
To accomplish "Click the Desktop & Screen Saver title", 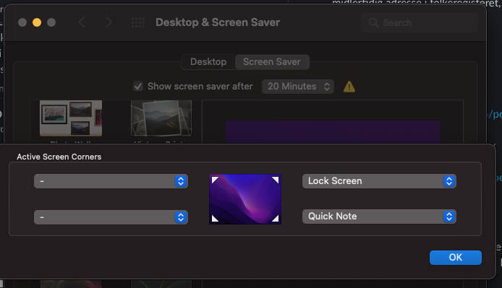I will point(218,22).
